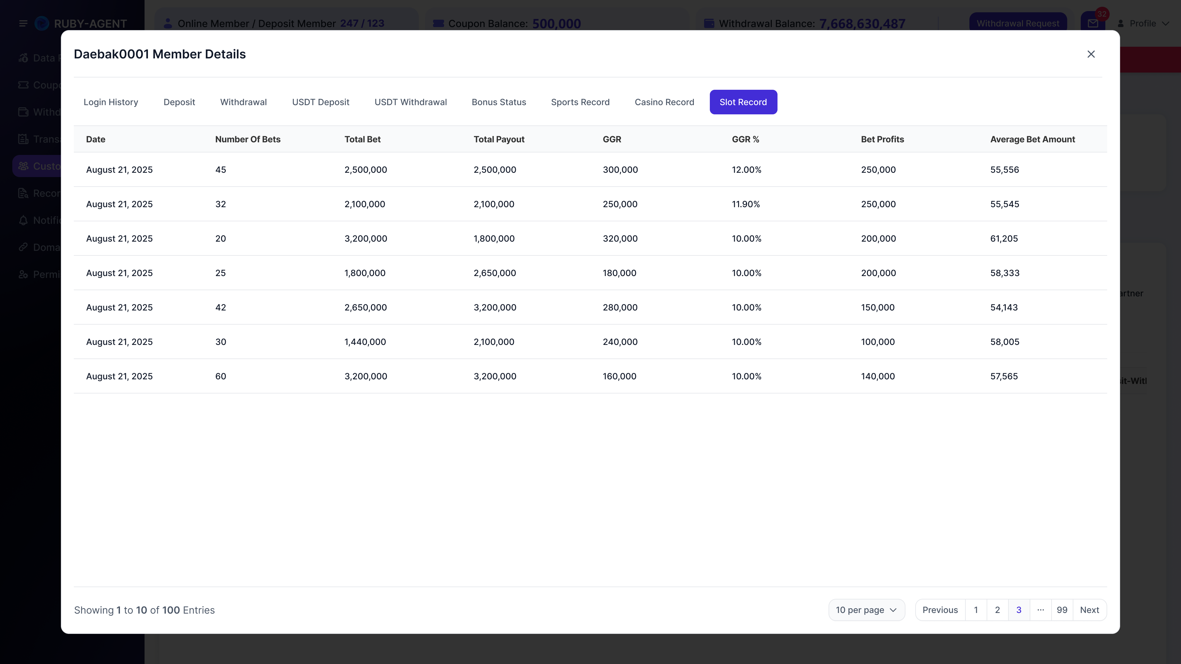This screenshot has height=664, width=1181.
Task: Jump to page 99
Action: pos(1062,610)
